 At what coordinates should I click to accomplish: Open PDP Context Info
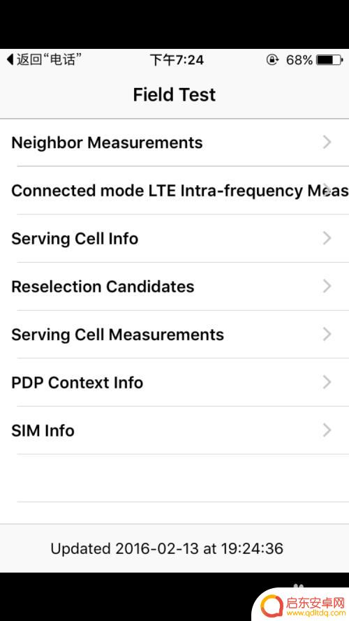pos(174,382)
